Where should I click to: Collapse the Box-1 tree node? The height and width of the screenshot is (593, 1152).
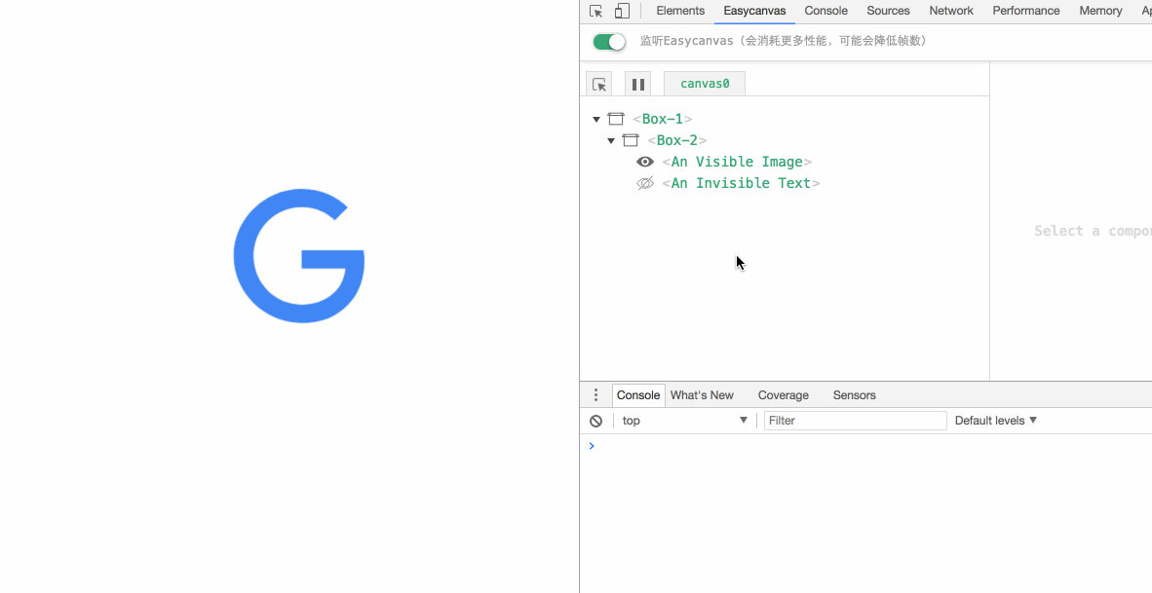click(596, 119)
